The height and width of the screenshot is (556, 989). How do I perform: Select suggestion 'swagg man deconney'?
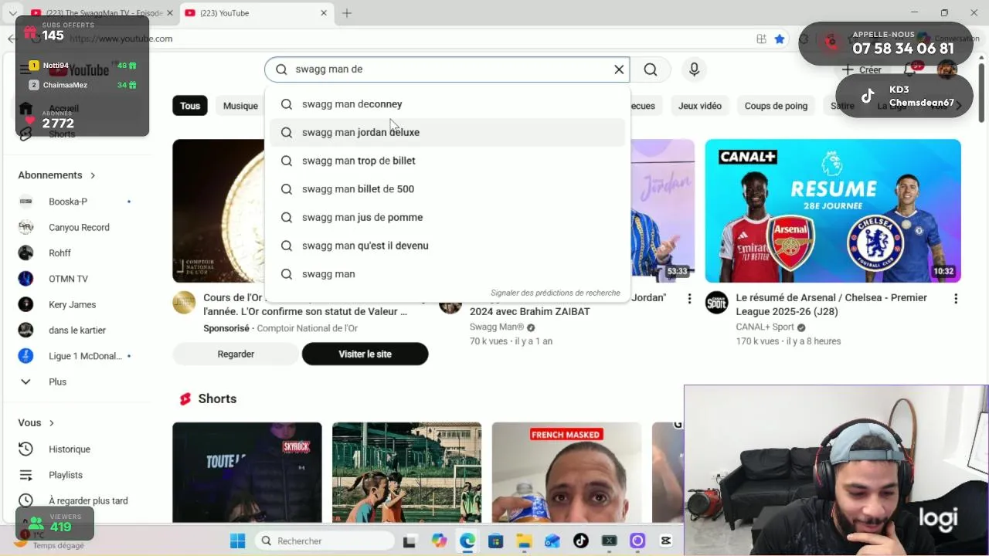pos(447,104)
